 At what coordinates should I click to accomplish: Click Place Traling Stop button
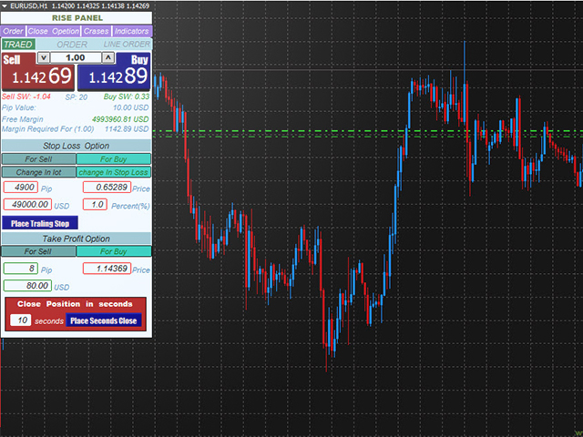tap(40, 222)
